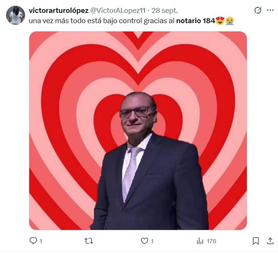Open the heart background image attachment
The width and height of the screenshot is (278, 255).
point(138,131)
